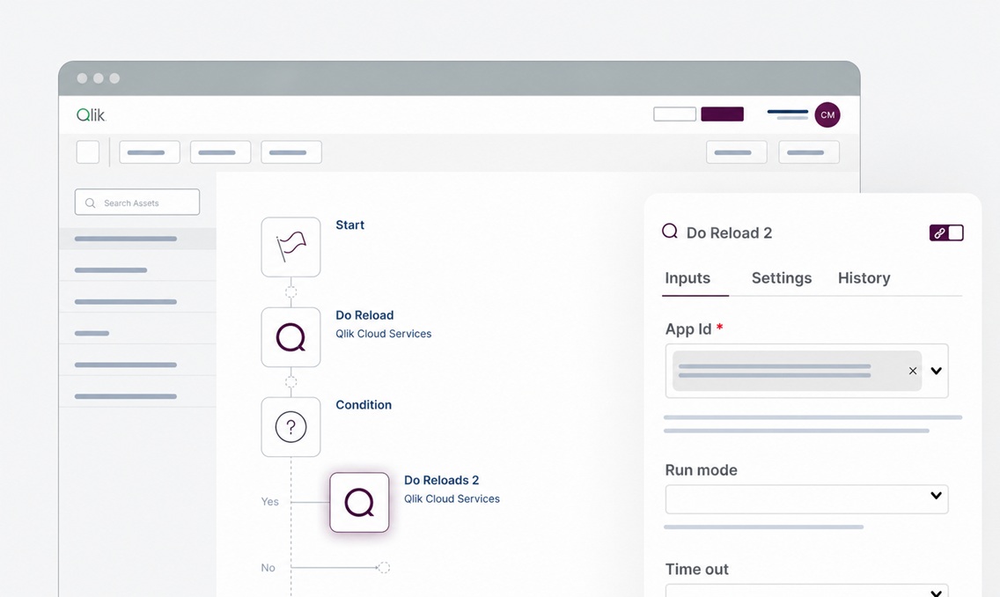Click Qlik Cloud Services under Do Reload

[x=383, y=334]
